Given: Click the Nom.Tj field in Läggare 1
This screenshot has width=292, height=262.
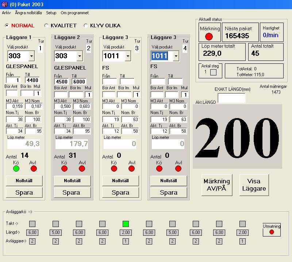Looking at the screenshot, I should 15,120.
